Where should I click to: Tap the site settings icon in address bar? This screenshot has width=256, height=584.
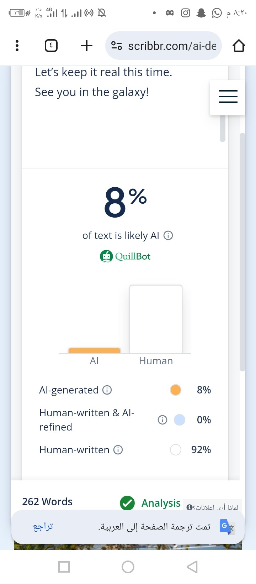(x=117, y=46)
